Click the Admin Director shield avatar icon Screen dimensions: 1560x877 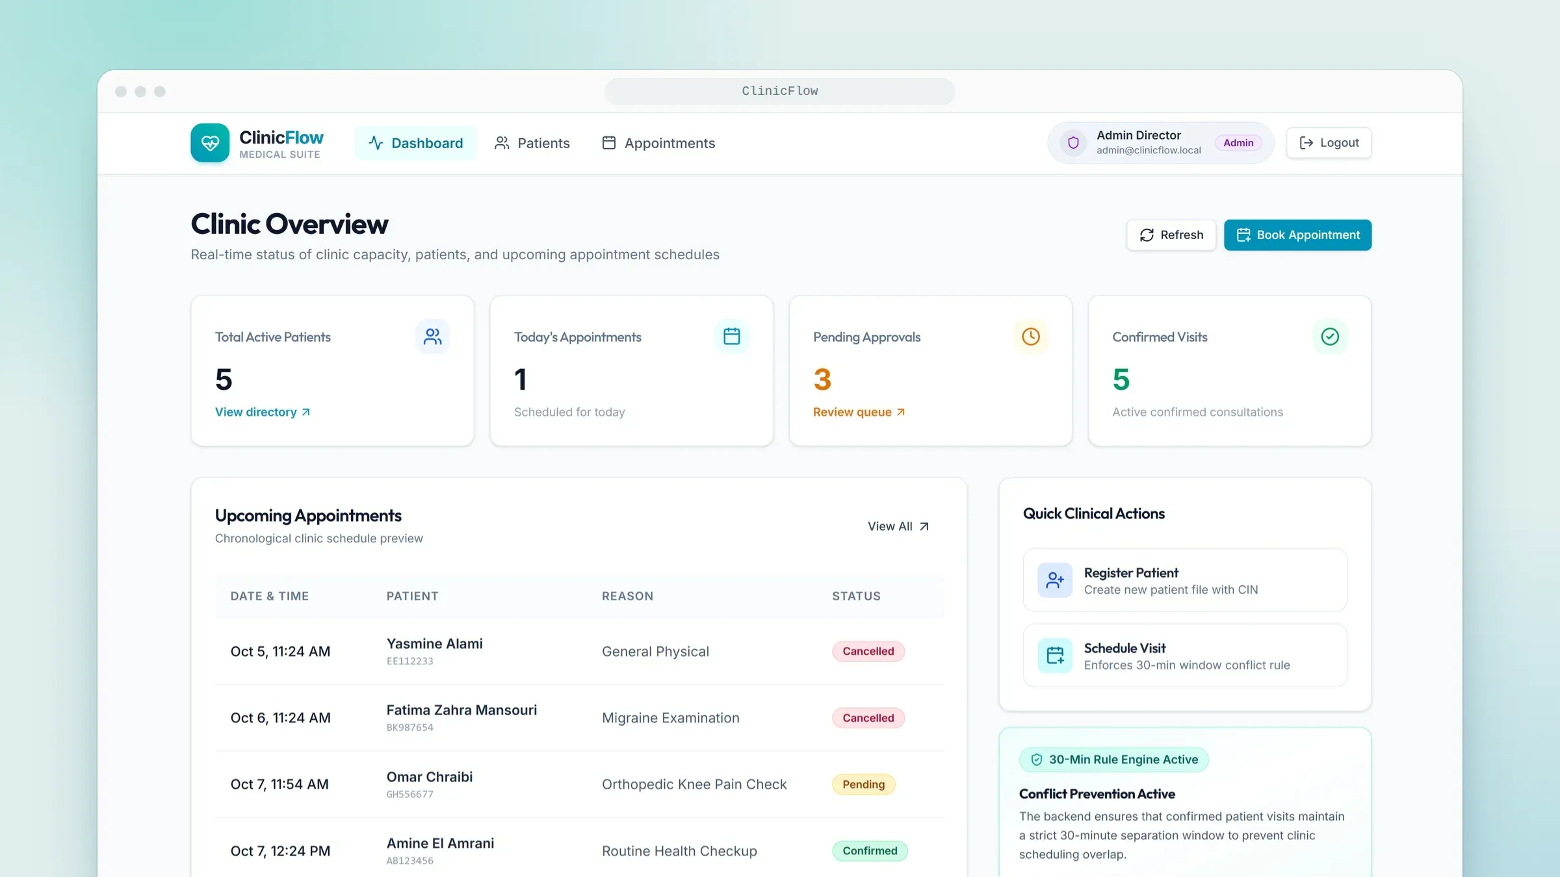point(1074,143)
